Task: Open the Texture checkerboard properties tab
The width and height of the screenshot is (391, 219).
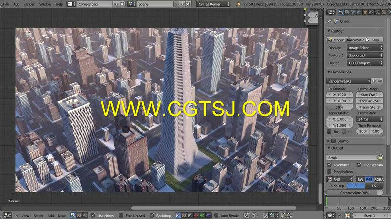Action: [384, 12]
